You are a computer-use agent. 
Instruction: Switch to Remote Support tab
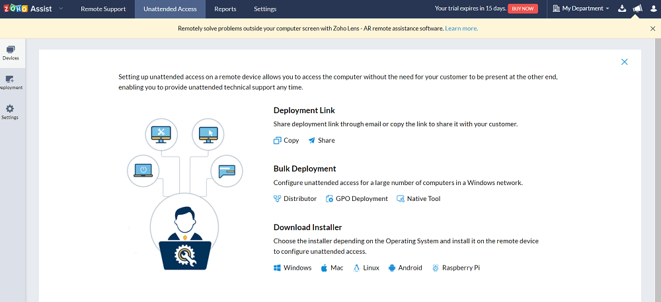click(x=103, y=9)
